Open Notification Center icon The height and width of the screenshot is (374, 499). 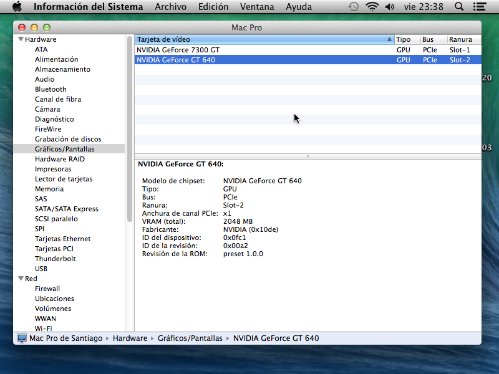(x=479, y=7)
